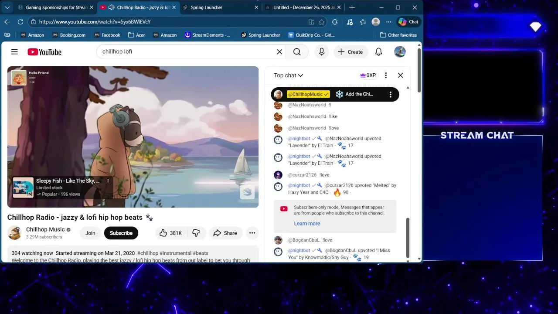
Task: Mute the Chillhop Radio tab audio
Action: click(111, 7)
